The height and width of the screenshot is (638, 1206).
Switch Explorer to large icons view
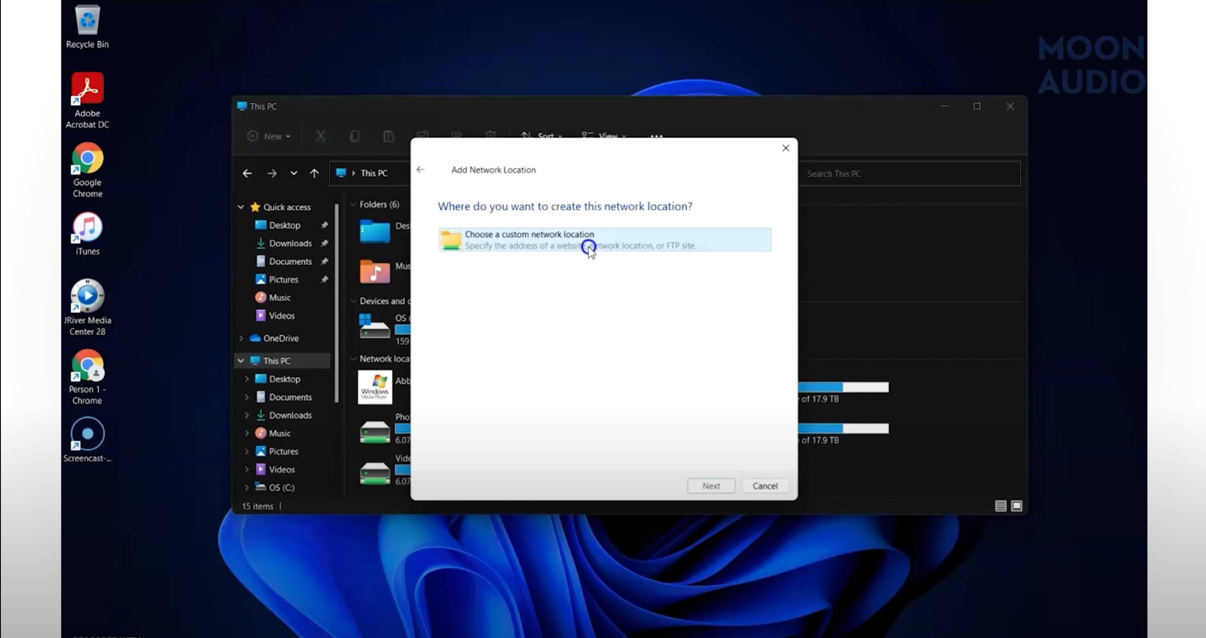(1016, 505)
